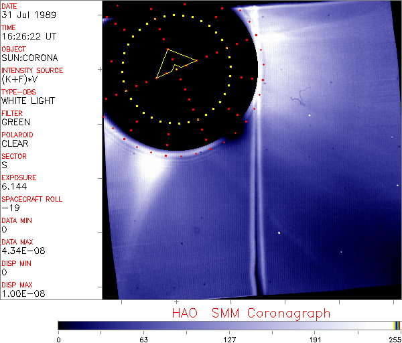This screenshot has height=343, width=402.
Task: Select the (K+F)*V intensity value
Action: pos(19,80)
